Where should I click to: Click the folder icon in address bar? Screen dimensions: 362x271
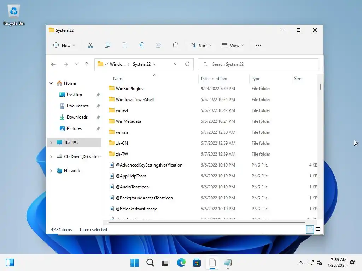[x=100, y=64]
